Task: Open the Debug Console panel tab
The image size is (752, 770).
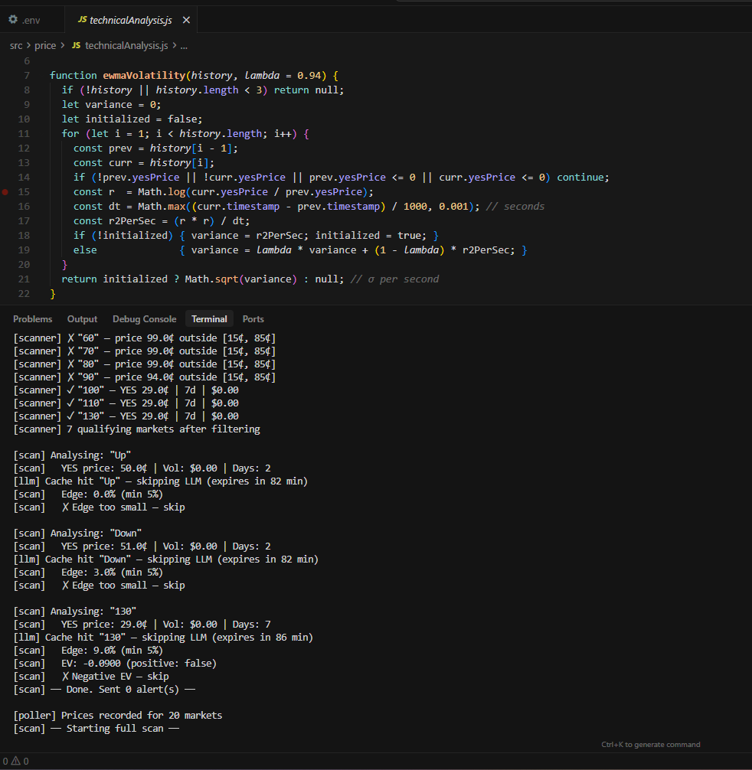Action: coord(145,319)
